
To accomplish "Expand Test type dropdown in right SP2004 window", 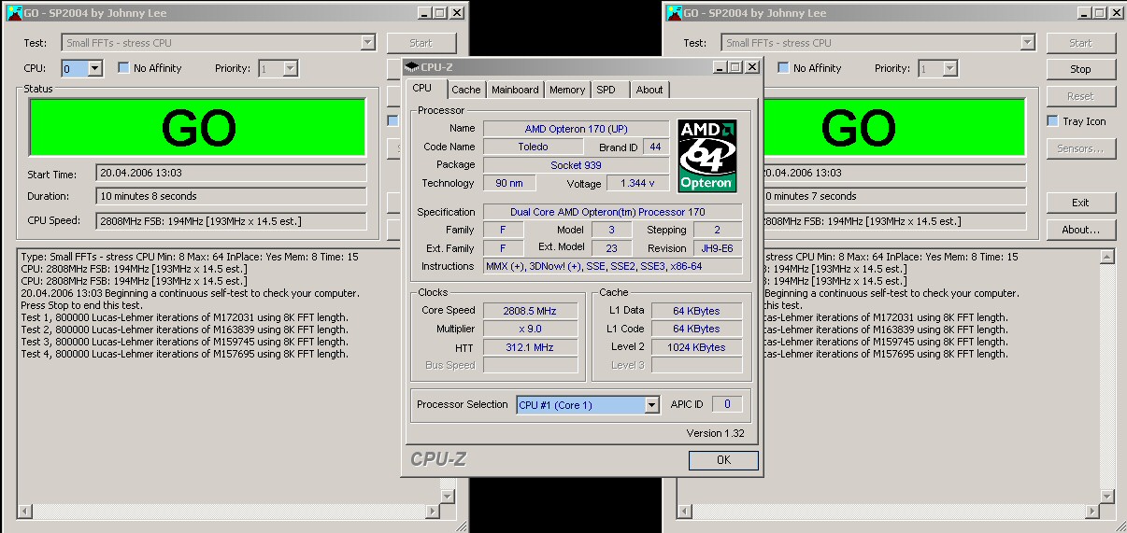I will click(1028, 43).
